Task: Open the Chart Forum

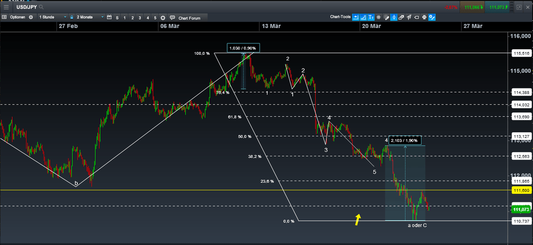Action: [189, 18]
